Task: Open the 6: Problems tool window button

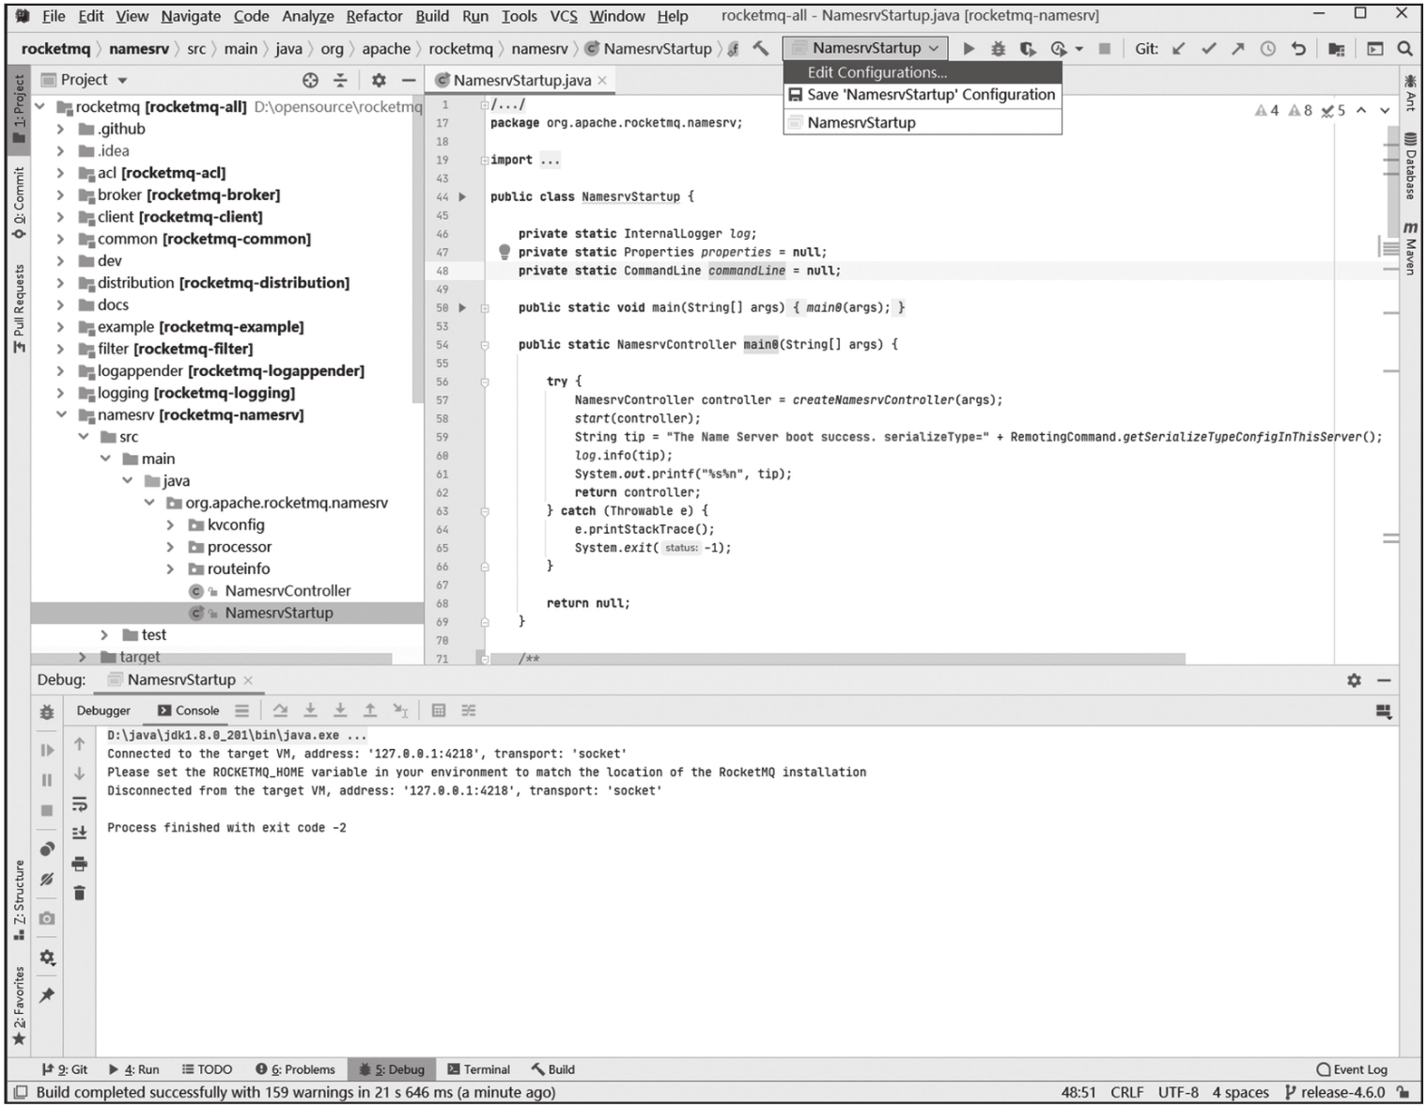Action: click(295, 1069)
